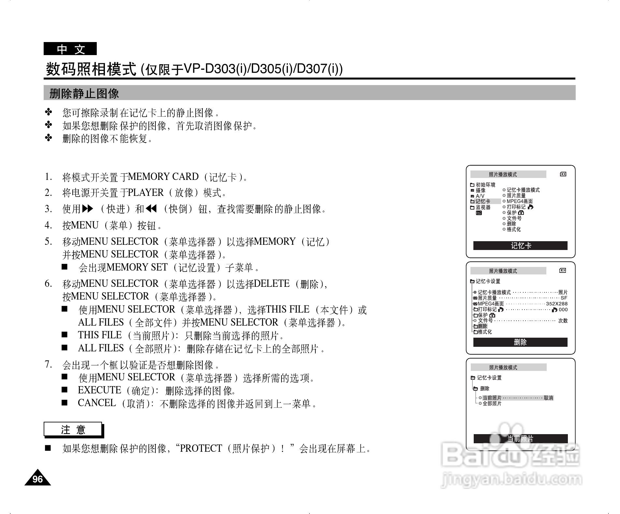Click the fast-forward symbol in step 3
This screenshot has width=620, height=514.
(x=88, y=209)
